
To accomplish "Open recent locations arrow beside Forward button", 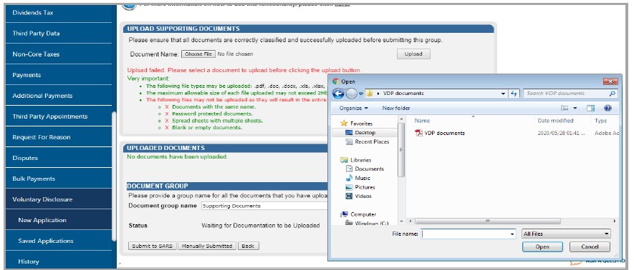I will [x=361, y=94].
